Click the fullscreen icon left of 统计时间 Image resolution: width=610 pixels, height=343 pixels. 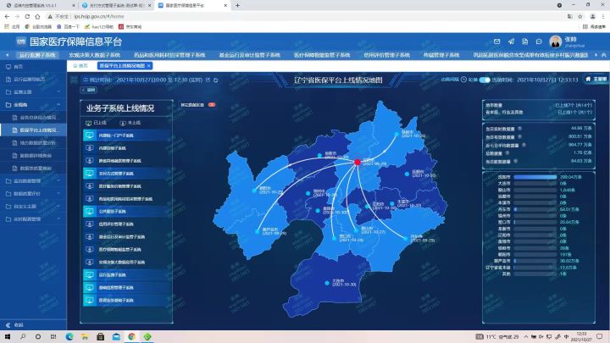point(74,80)
